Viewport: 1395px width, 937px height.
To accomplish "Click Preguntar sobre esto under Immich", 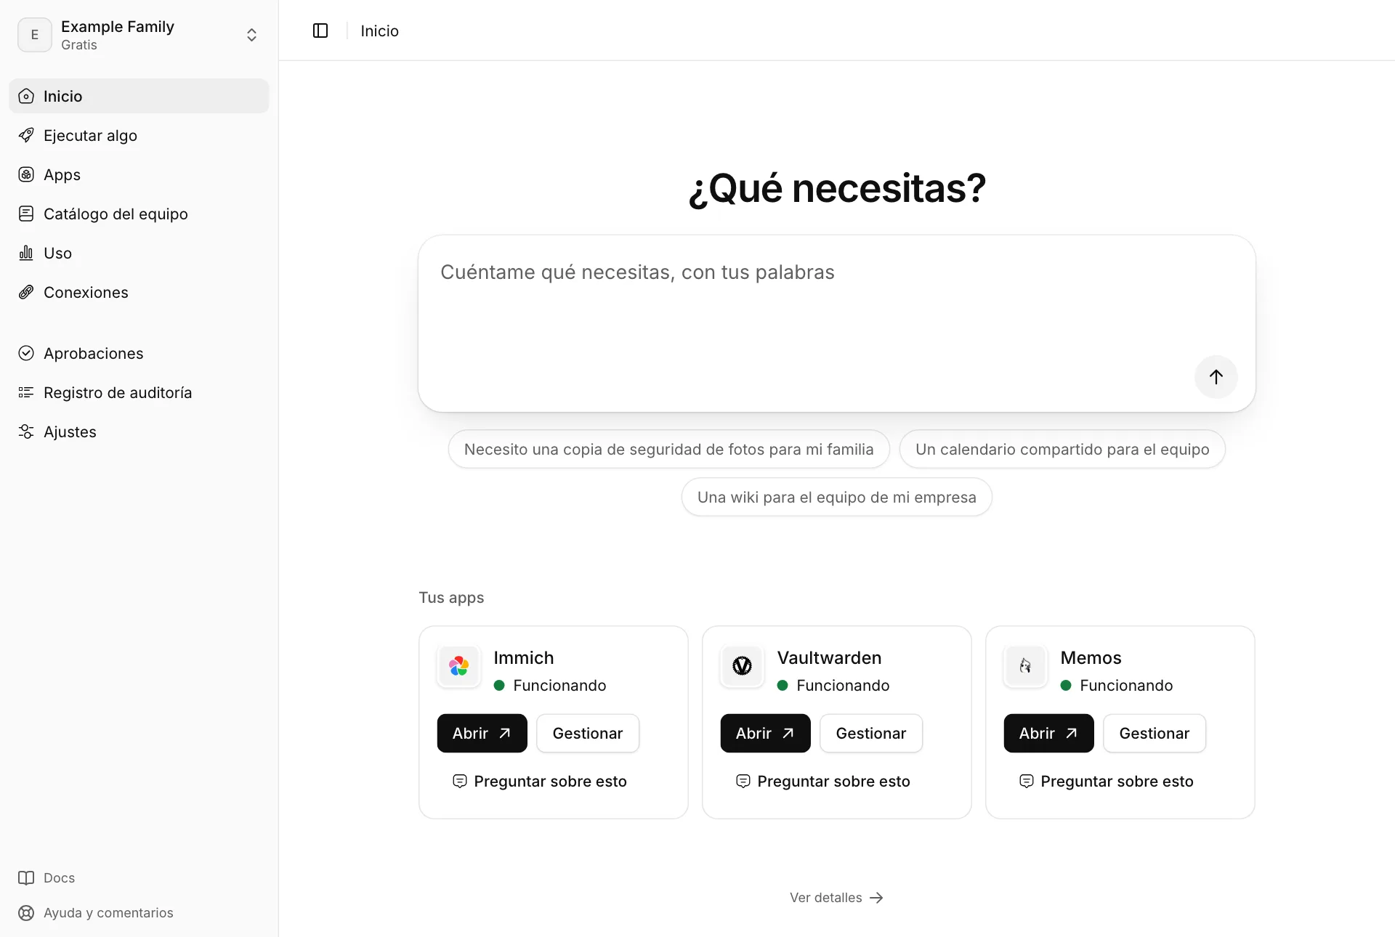I will 539,781.
